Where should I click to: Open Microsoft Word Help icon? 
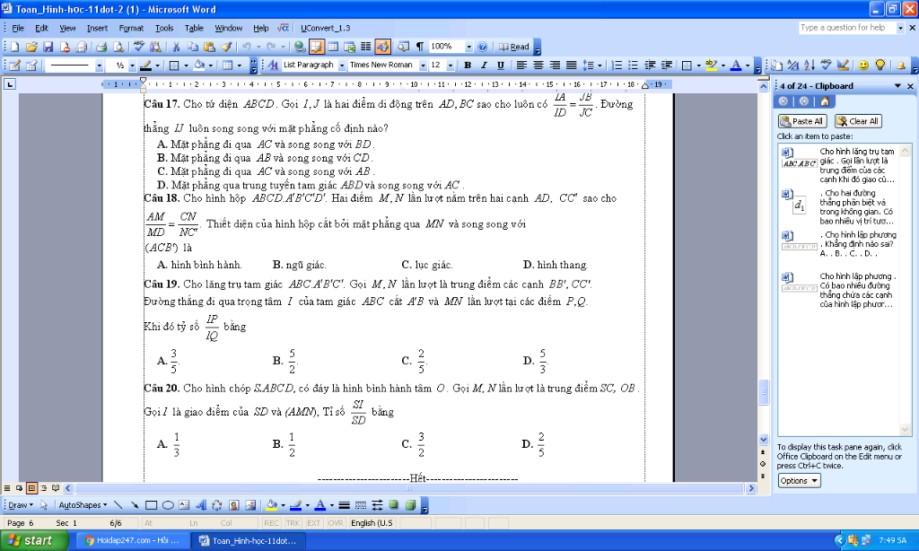(x=482, y=47)
